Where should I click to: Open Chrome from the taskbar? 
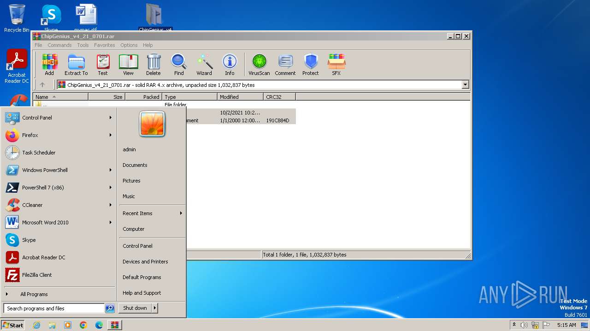(83, 325)
